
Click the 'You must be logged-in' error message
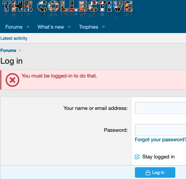tap(59, 76)
